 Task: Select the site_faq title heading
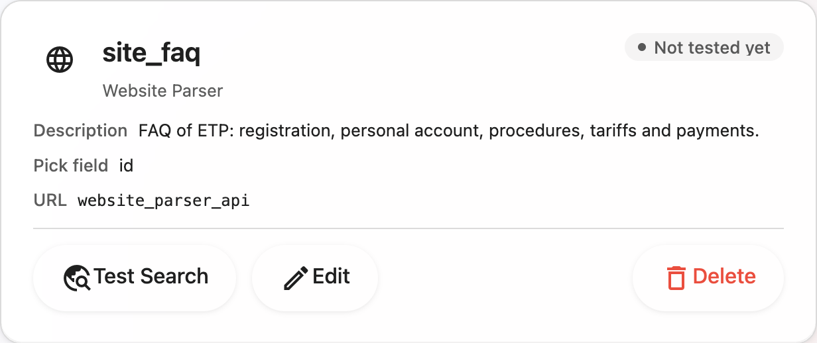coord(151,53)
